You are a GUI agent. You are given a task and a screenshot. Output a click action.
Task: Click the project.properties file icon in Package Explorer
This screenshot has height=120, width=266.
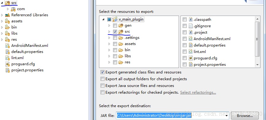coord(7,70)
